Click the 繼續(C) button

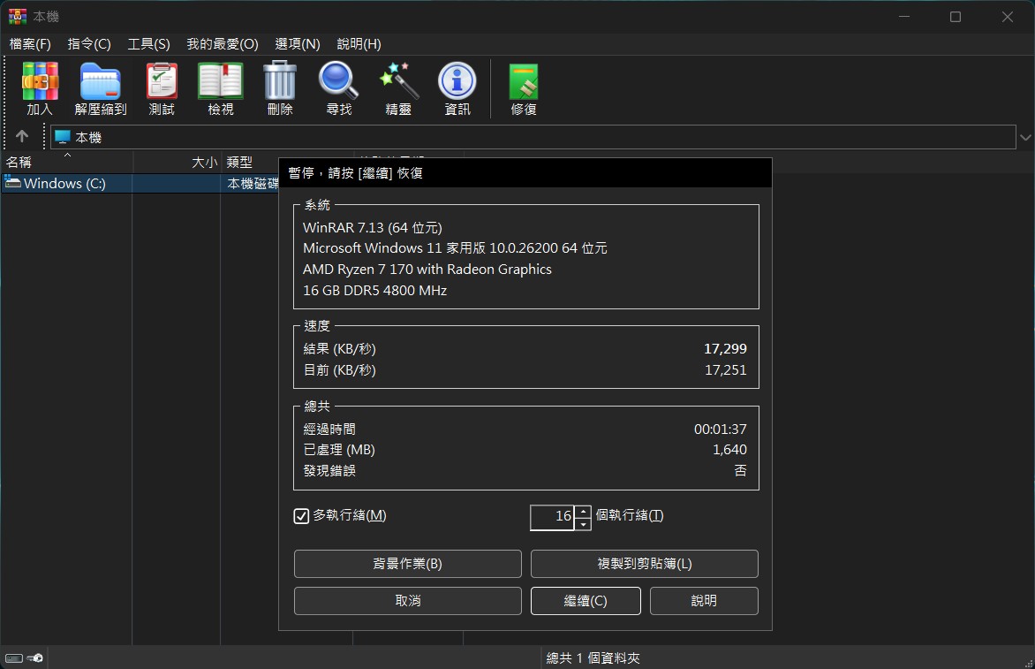click(585, 600)
